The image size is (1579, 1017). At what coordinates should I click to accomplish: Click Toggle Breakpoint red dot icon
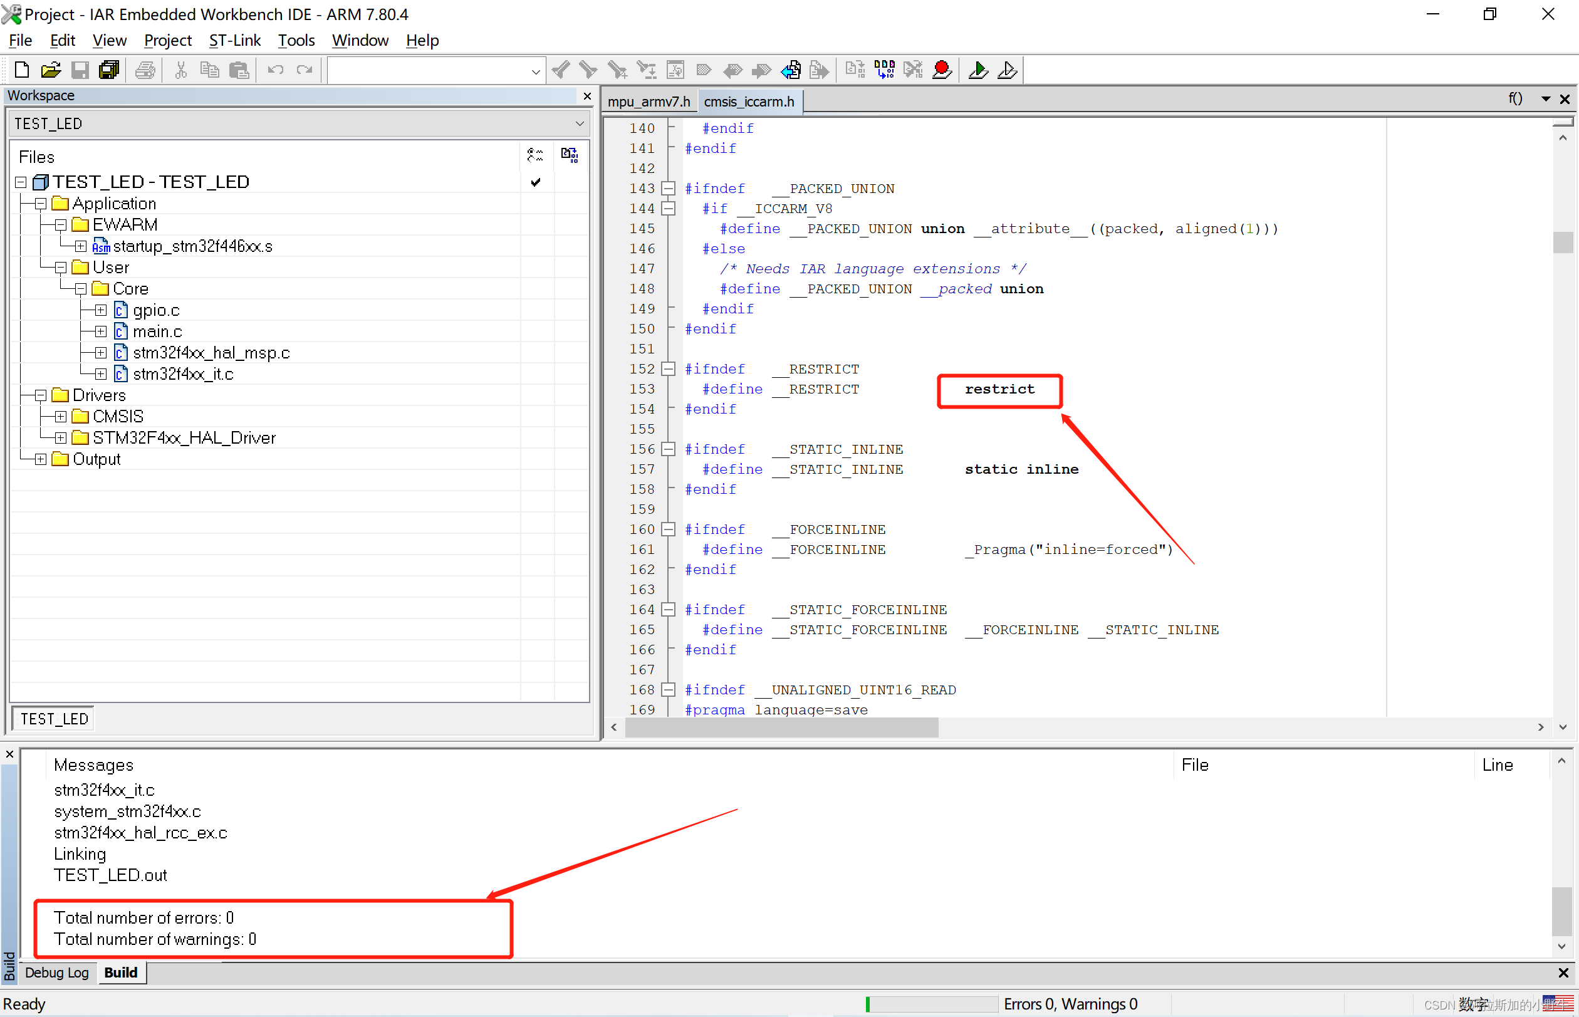pyautogui.click(x=942, y=70)
